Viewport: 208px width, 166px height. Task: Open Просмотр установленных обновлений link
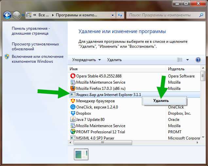(35, 46)
